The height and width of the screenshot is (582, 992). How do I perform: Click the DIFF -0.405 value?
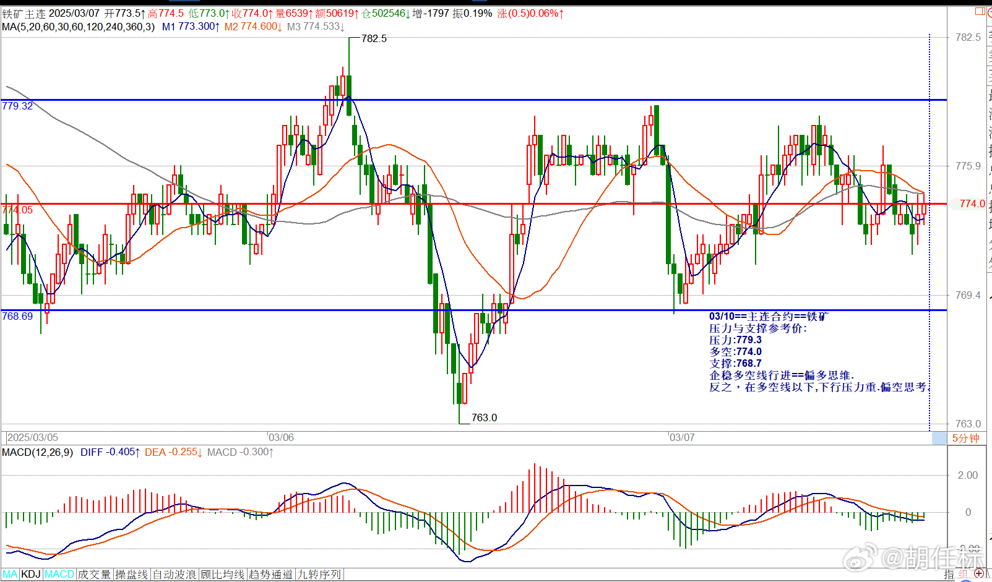tap(110, 452)
